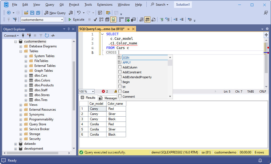This screenshot has height=164, width=271.
Task: Toggle the Object Explorer auto-hide pin
Action: (69, 29)
